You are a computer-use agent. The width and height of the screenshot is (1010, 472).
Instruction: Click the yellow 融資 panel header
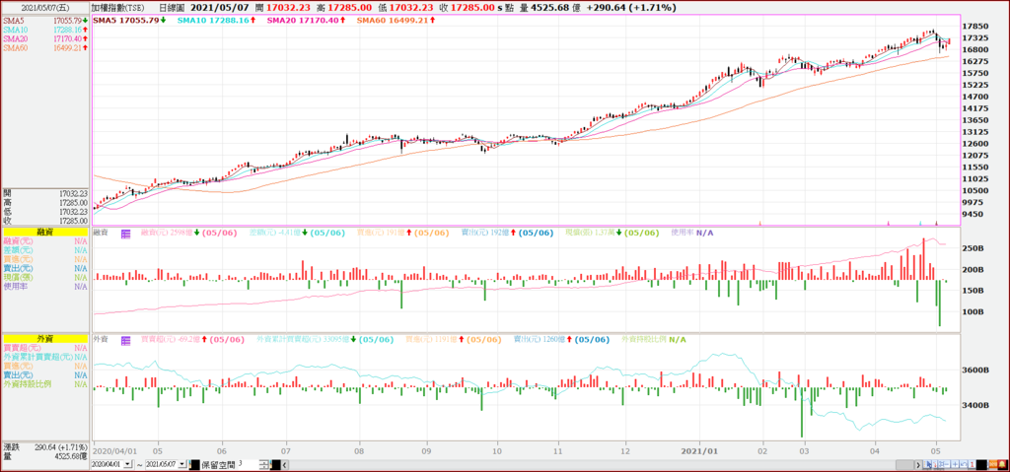pos(45,232)
